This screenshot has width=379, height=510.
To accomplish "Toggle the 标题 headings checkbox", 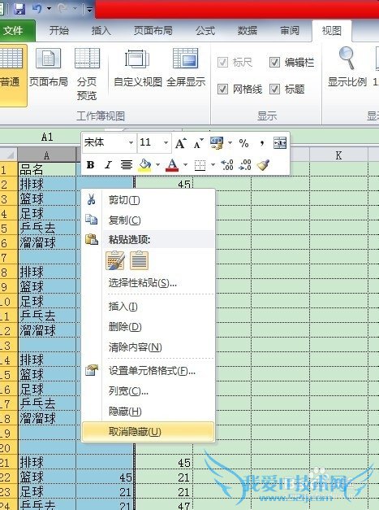I will (286, 89).
